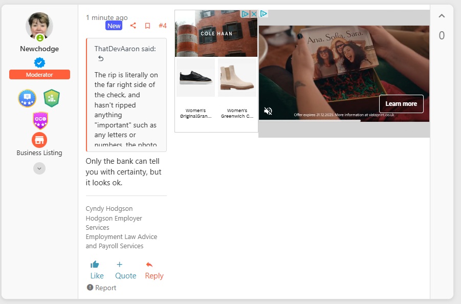Click the share icon on post #4

click(x=133, y=26)
